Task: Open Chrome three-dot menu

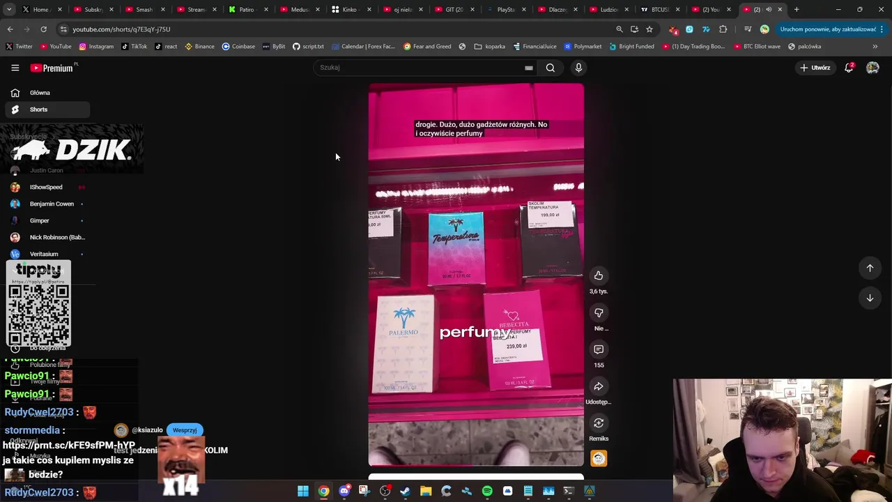Action: pos(882,29)
